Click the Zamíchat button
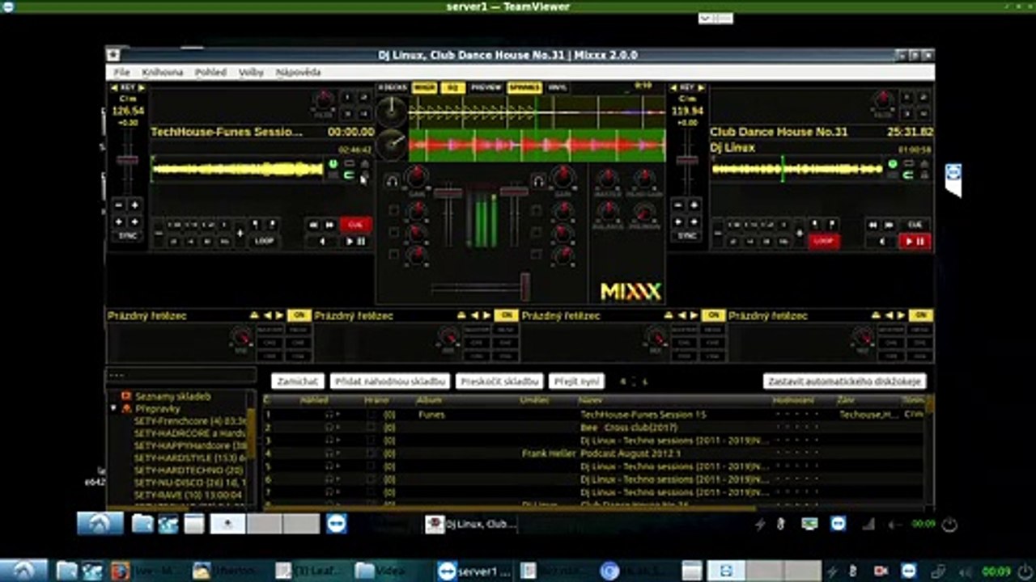Image resolution: width=1036 pixels, height=582 pixels. pos(298,381)
